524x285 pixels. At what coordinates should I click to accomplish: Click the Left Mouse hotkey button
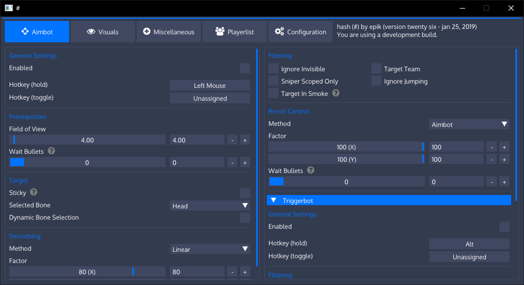pos(210,86)
